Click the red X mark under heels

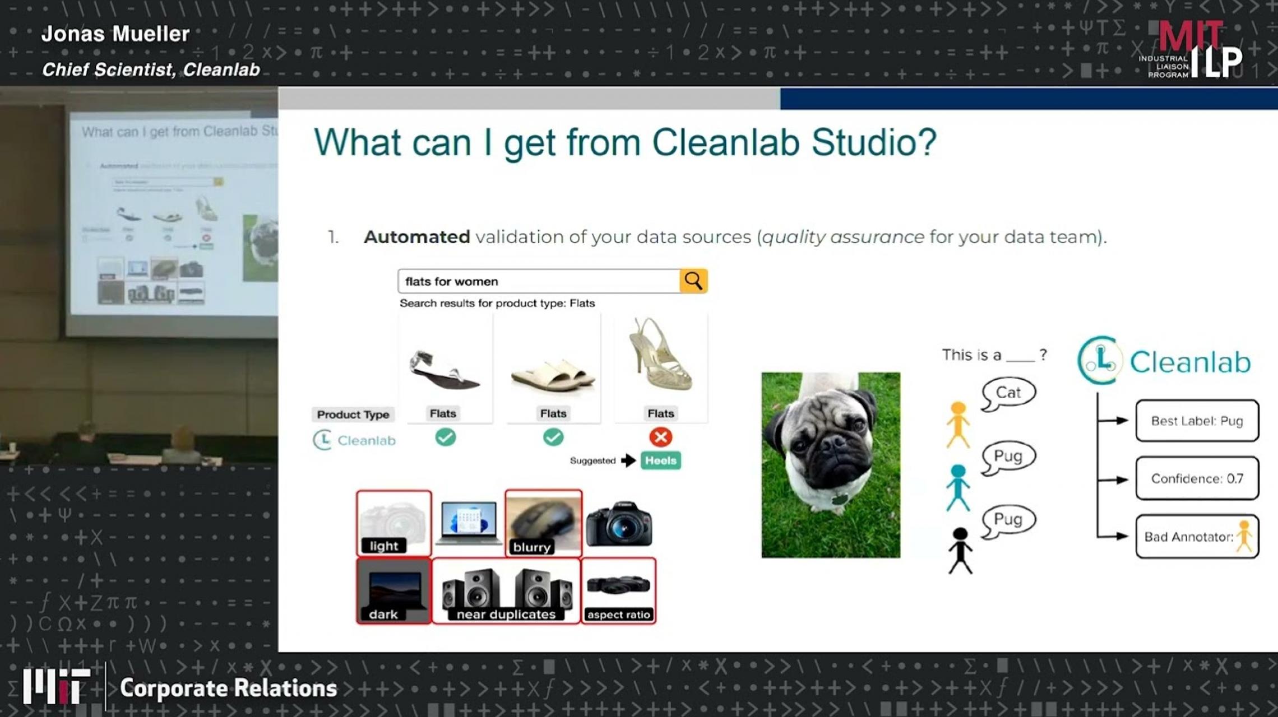(660, 437)
